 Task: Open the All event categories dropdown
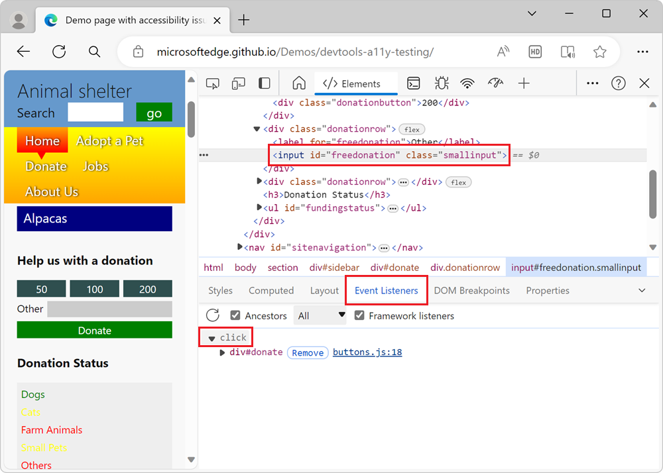320,315
